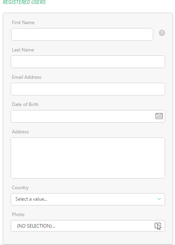Screen dimensions: 175x245
Task: Click the Photo label
Action: coord(18,215)
